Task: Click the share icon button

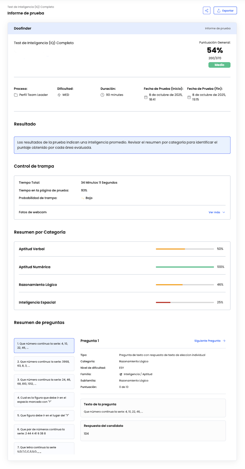Action: (207, 10)
